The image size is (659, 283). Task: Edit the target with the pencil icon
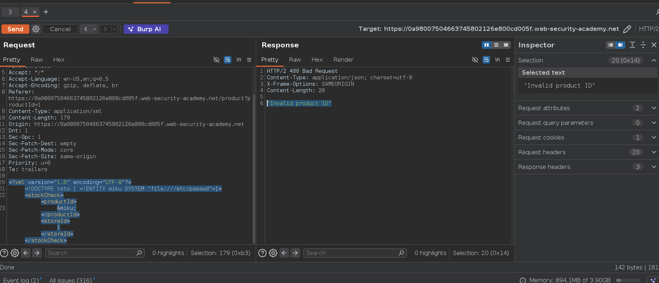point(627,29)
